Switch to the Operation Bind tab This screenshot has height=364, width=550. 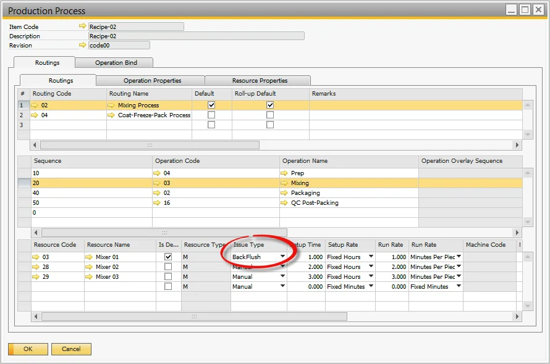[114, 62]
